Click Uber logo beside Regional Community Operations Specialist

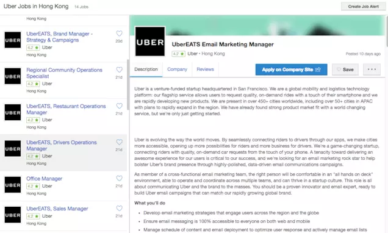click(13, 76)
